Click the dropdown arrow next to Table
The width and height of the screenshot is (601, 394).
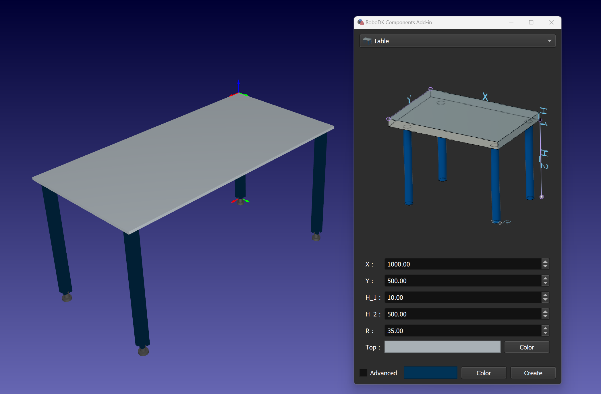click(549, 41)
